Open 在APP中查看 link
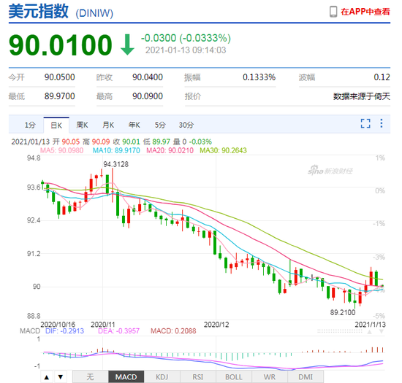Screen dimensions: 402x383 [x=365, y=12]
